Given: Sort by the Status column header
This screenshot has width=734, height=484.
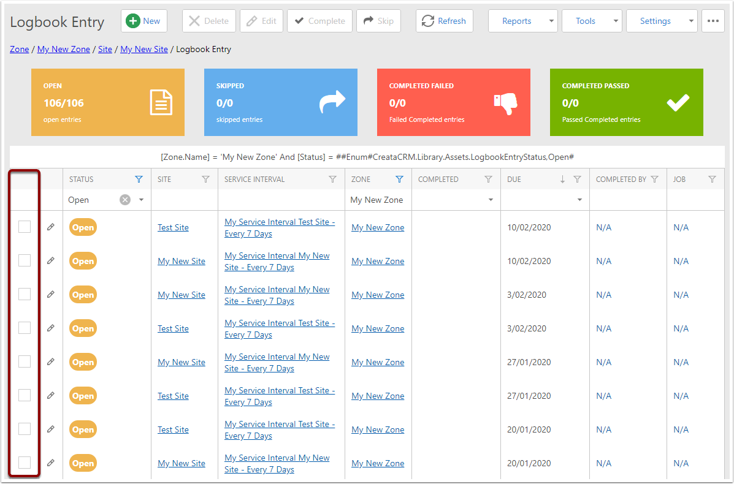Looking at the screenshot, I should pyautogui.click(x=82, y=179).
